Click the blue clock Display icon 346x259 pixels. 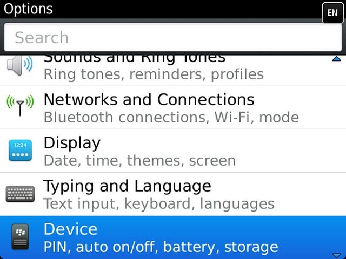tap(20, 151)
